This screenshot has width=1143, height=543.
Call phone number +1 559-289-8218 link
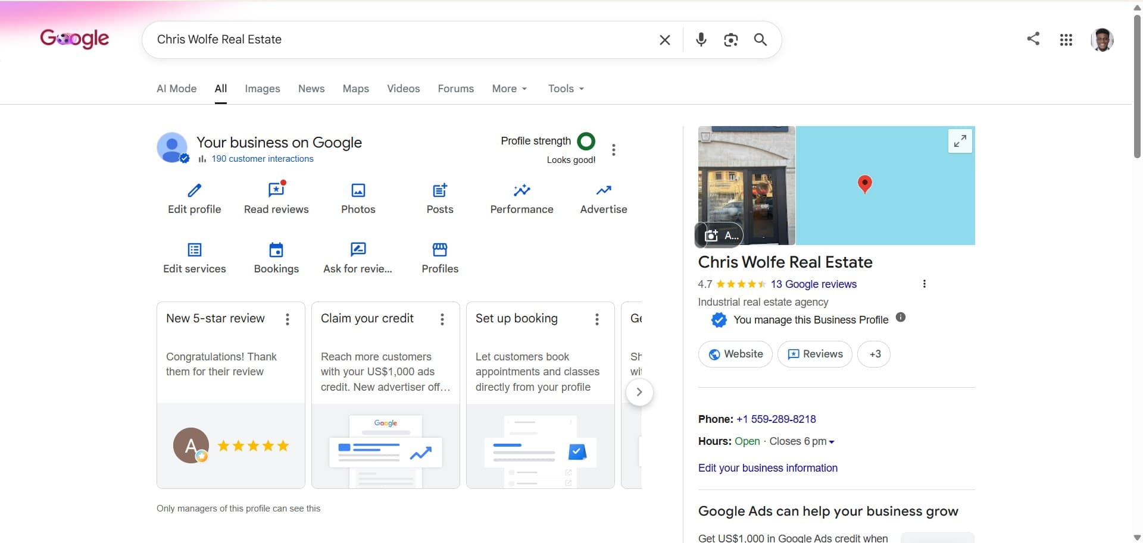pos(776,419)
